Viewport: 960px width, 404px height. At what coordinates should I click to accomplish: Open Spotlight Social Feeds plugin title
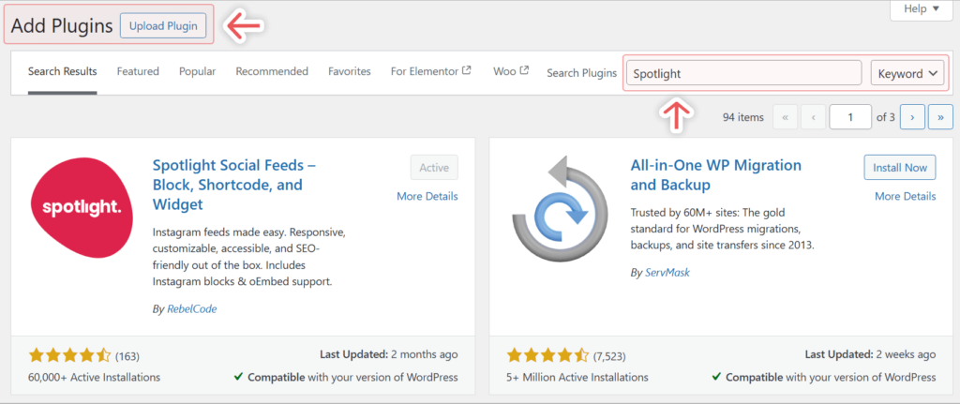(x=233, y=185)
